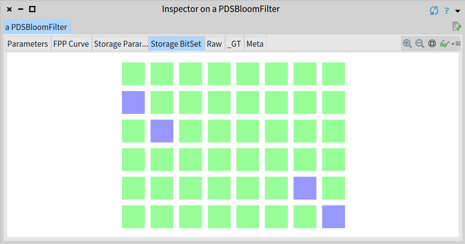This screenshot has width=465, height=244.
Task: Open the Raw tab
Action: point(214,44)
